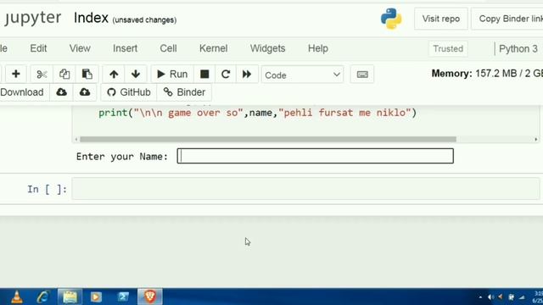Screen dimensions: 543x305
Task: Open the Widgets menu
Action: (x=268, y=48)
